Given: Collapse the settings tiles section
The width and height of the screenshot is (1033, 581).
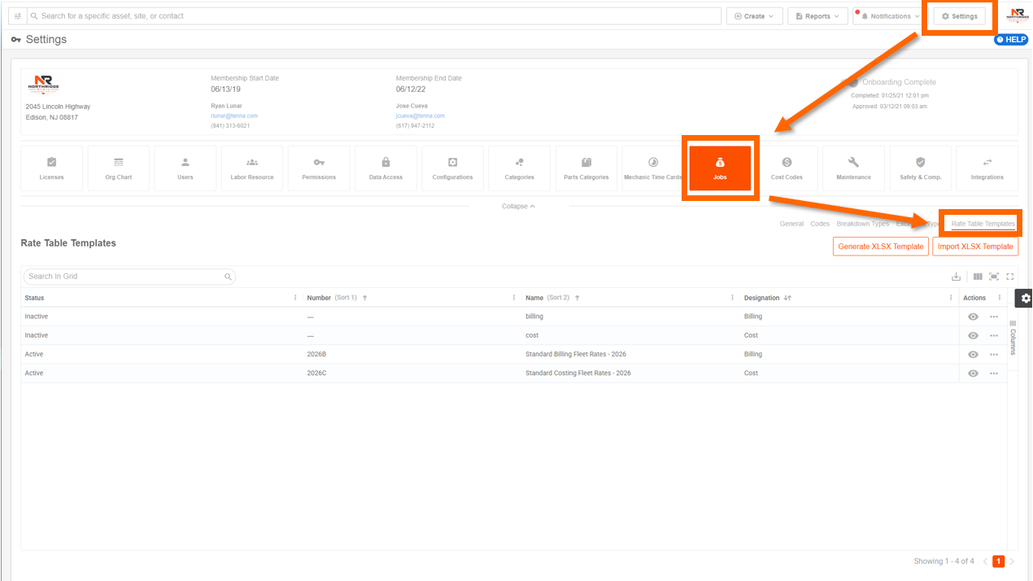Looking at the screenshot, I should [x=518, y=206].
